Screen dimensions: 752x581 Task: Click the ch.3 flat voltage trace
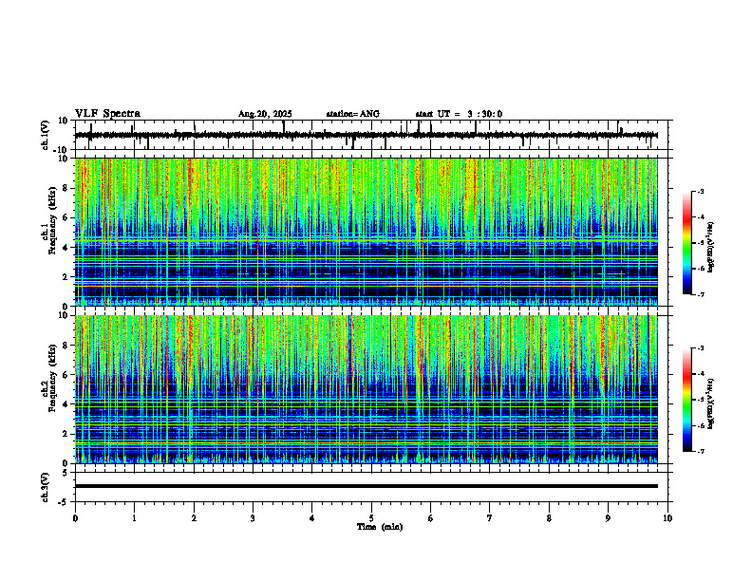[366, 486]
